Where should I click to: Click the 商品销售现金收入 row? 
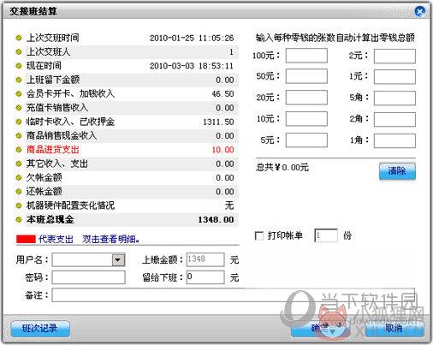click(128, 136)
